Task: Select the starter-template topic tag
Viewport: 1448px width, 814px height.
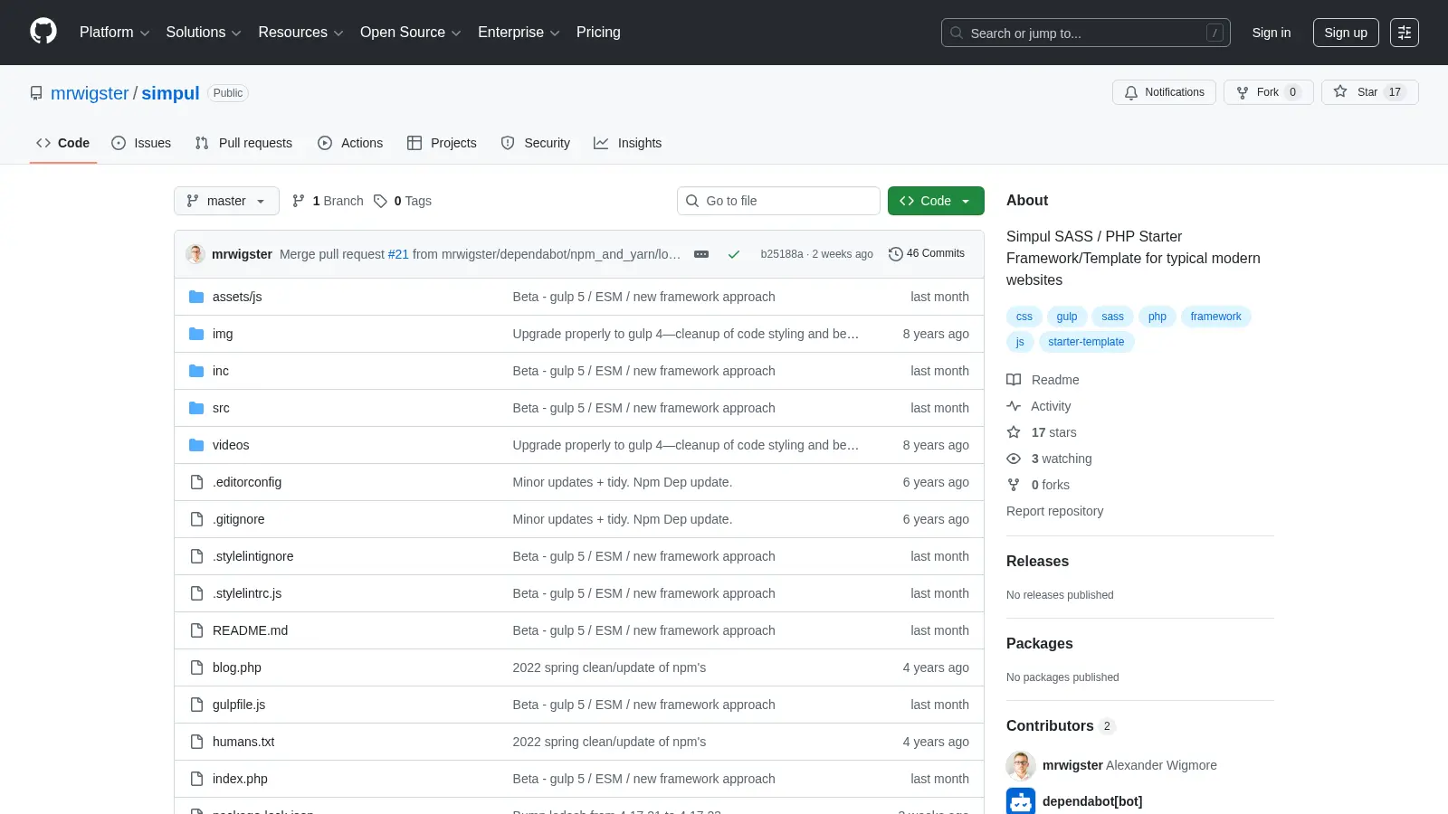Action: [1086, 342]
